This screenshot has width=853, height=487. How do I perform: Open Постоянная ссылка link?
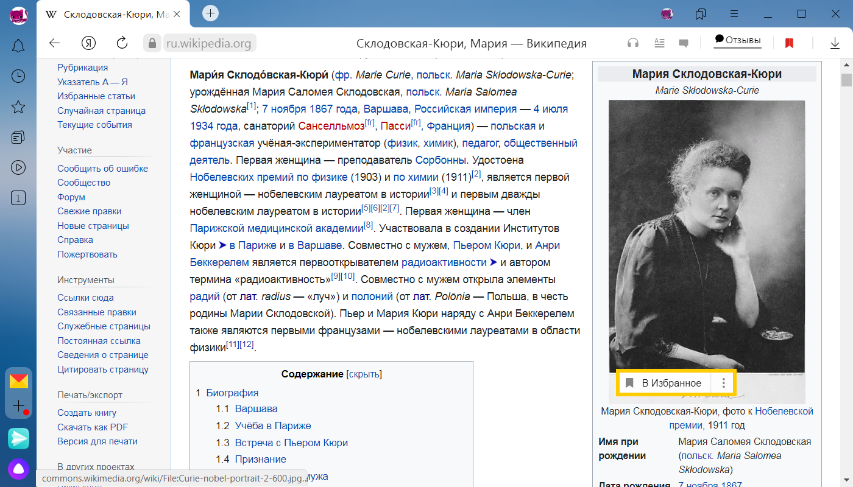tap(99, 341)
